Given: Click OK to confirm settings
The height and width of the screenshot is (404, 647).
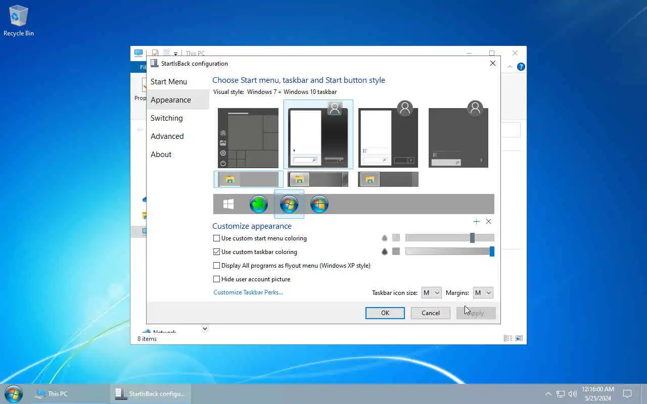Looking at the screenshot, I should point(385,313).
